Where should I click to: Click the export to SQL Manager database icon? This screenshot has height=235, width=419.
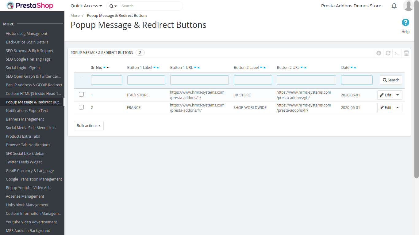coord(406,53)
